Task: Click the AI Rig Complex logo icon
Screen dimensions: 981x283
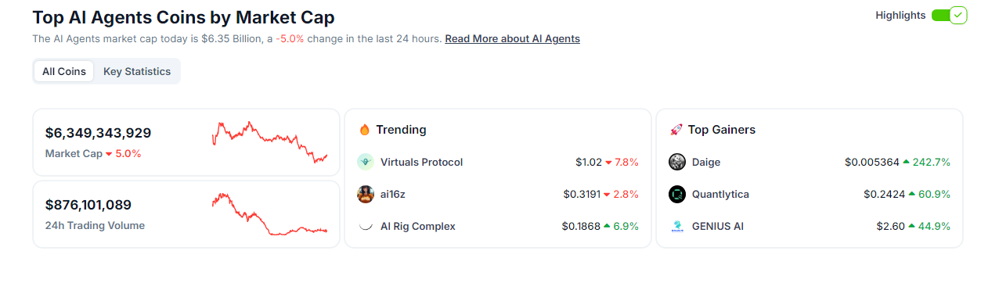Action: point(365,226)
